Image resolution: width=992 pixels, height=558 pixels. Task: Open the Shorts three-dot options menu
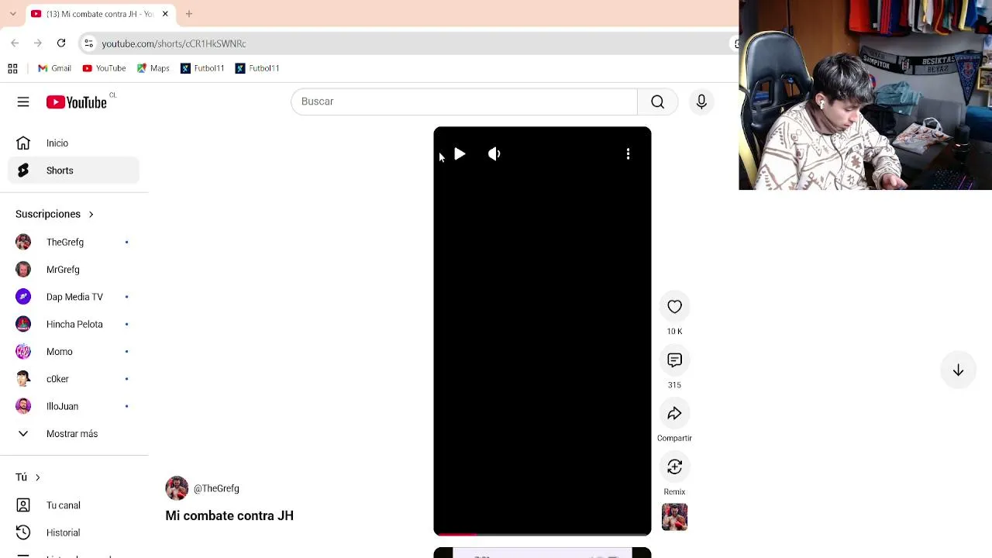(628, 154)
